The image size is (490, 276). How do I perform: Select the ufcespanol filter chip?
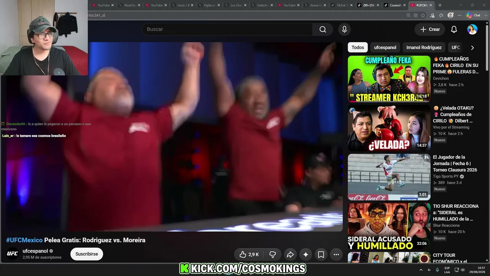385,48
